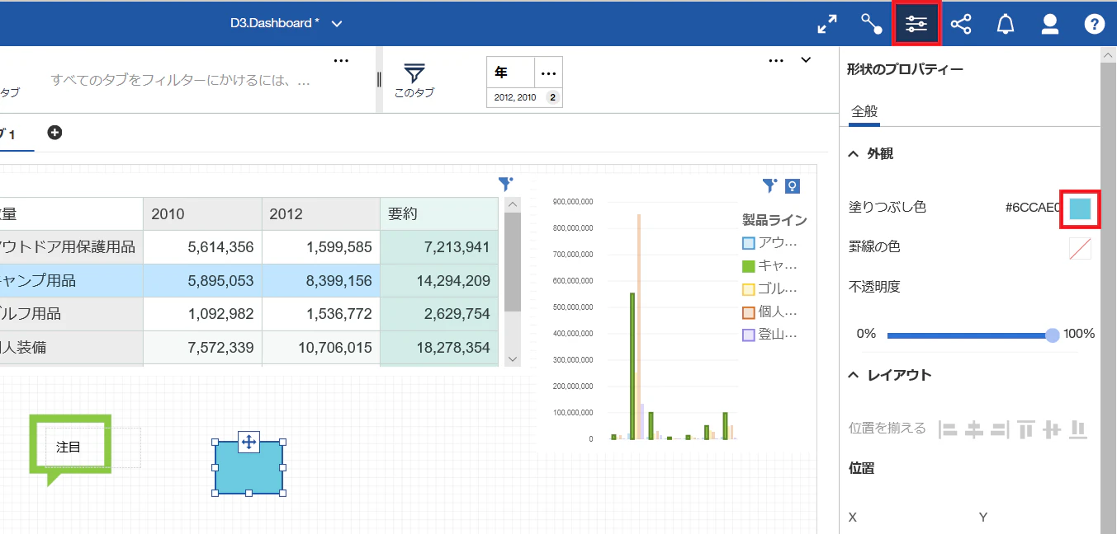Click the filter funnel icon above the table
This screenshot has width=1117, height=534.
coord(505,184)
